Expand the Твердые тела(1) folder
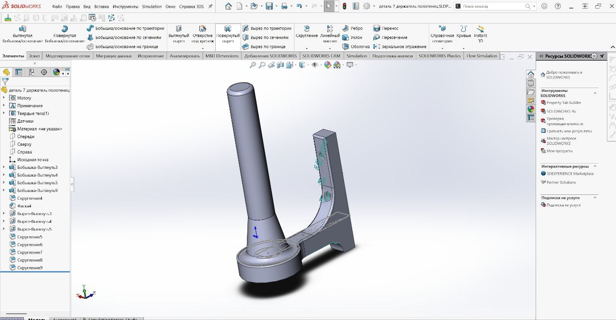616x320 pixels. coord(4,113)
